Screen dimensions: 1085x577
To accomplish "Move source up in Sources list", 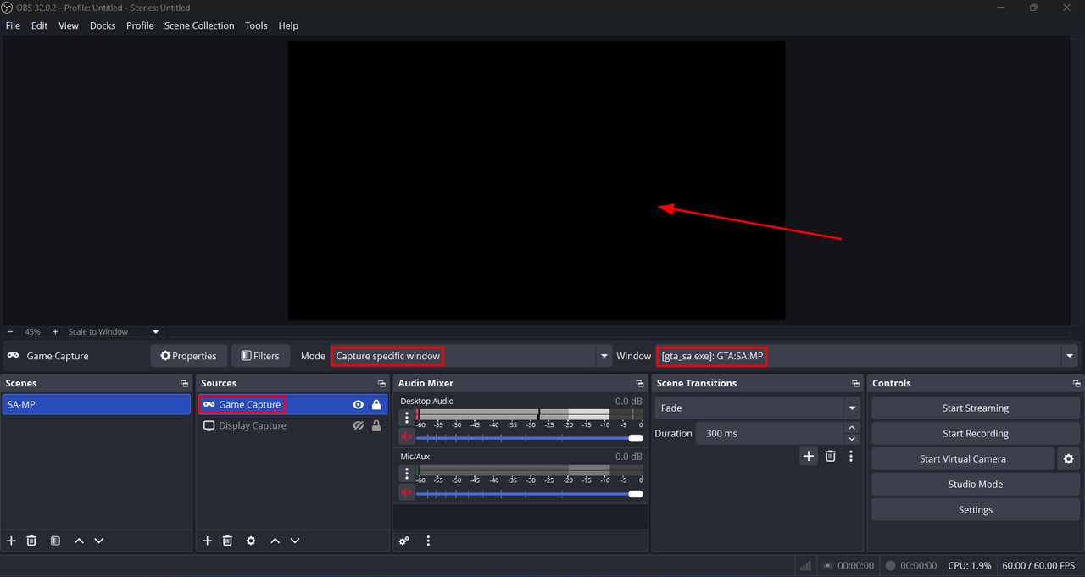I will click(x=275, y=541).
